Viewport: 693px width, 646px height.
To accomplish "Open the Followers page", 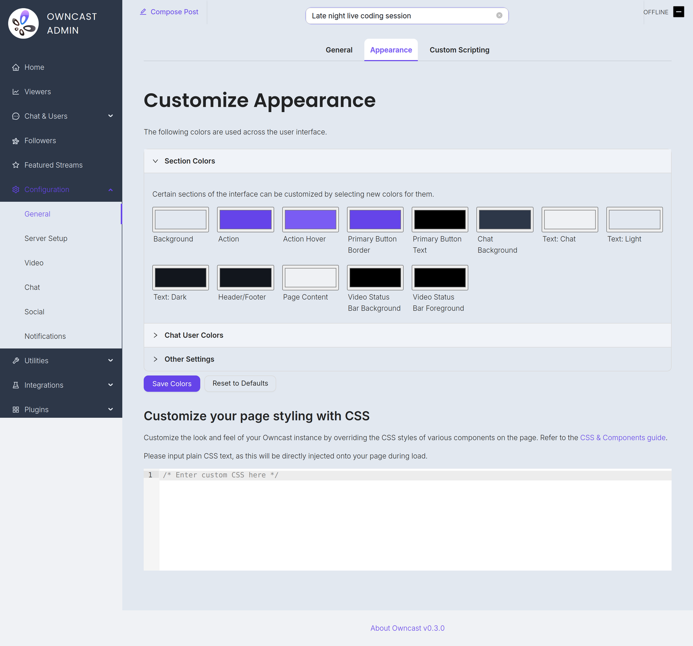I will point(61,141).
